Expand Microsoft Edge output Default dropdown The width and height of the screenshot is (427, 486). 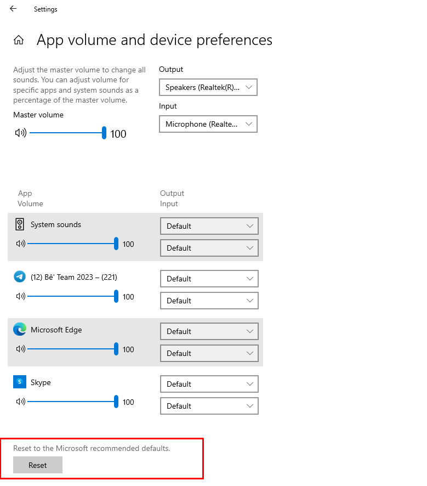pos(209,331)
